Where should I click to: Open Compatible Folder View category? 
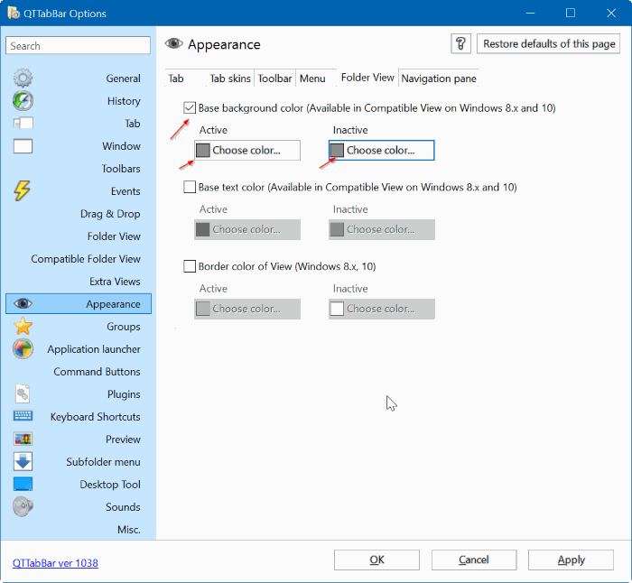point(86,259)
